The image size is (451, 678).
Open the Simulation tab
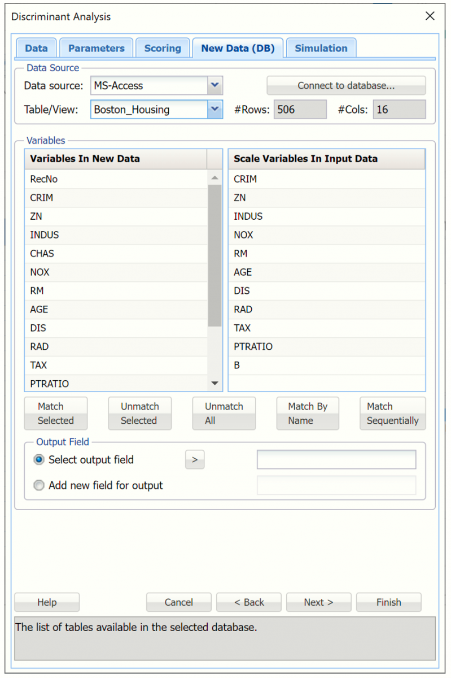(x=321, y=49)
